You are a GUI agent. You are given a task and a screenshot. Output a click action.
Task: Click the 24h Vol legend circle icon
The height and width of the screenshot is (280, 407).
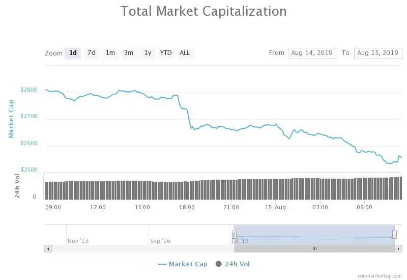(x=219, y=264)
